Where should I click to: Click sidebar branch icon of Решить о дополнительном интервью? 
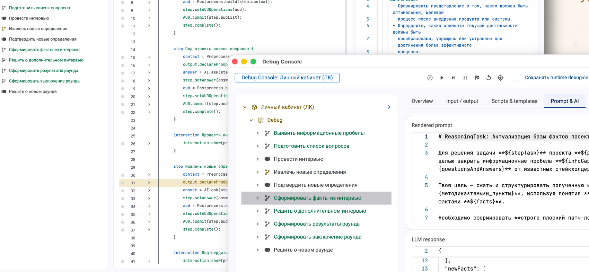[4, 60]
